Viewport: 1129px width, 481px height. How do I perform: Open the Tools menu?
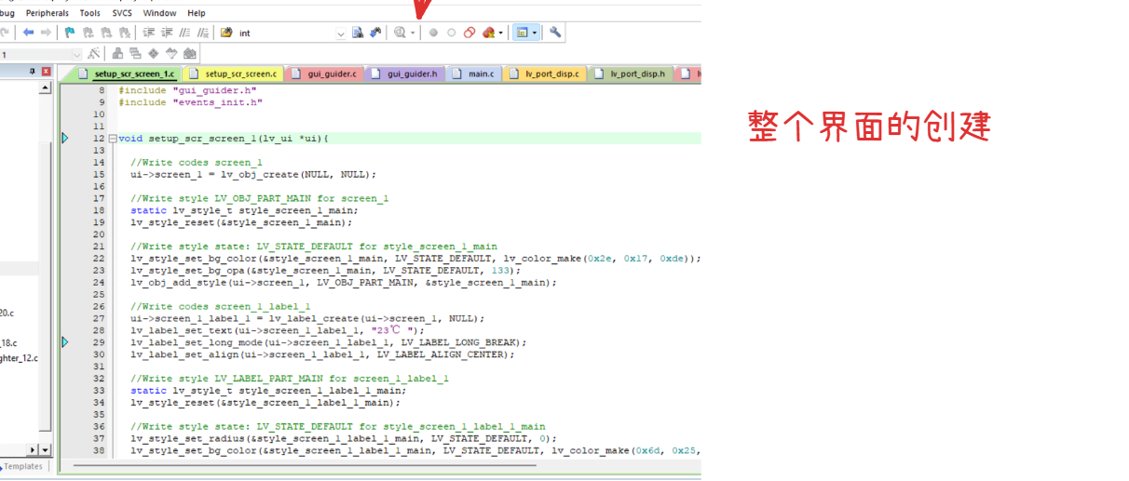point(90,13)
